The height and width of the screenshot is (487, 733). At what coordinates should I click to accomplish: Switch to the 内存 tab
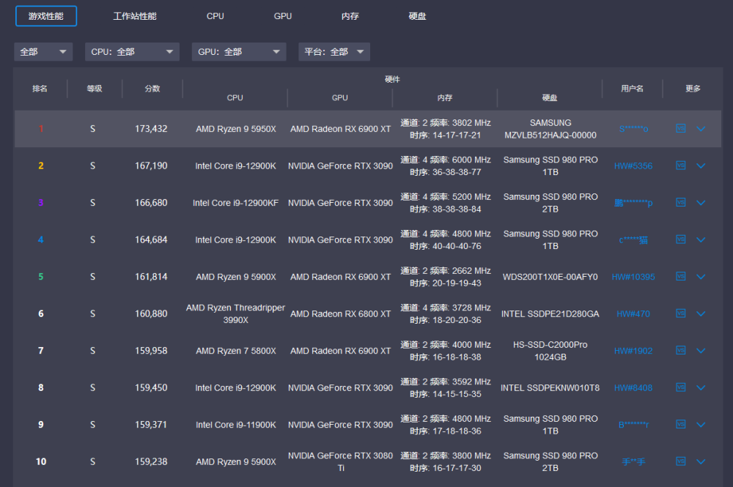(x=350, y=16)
